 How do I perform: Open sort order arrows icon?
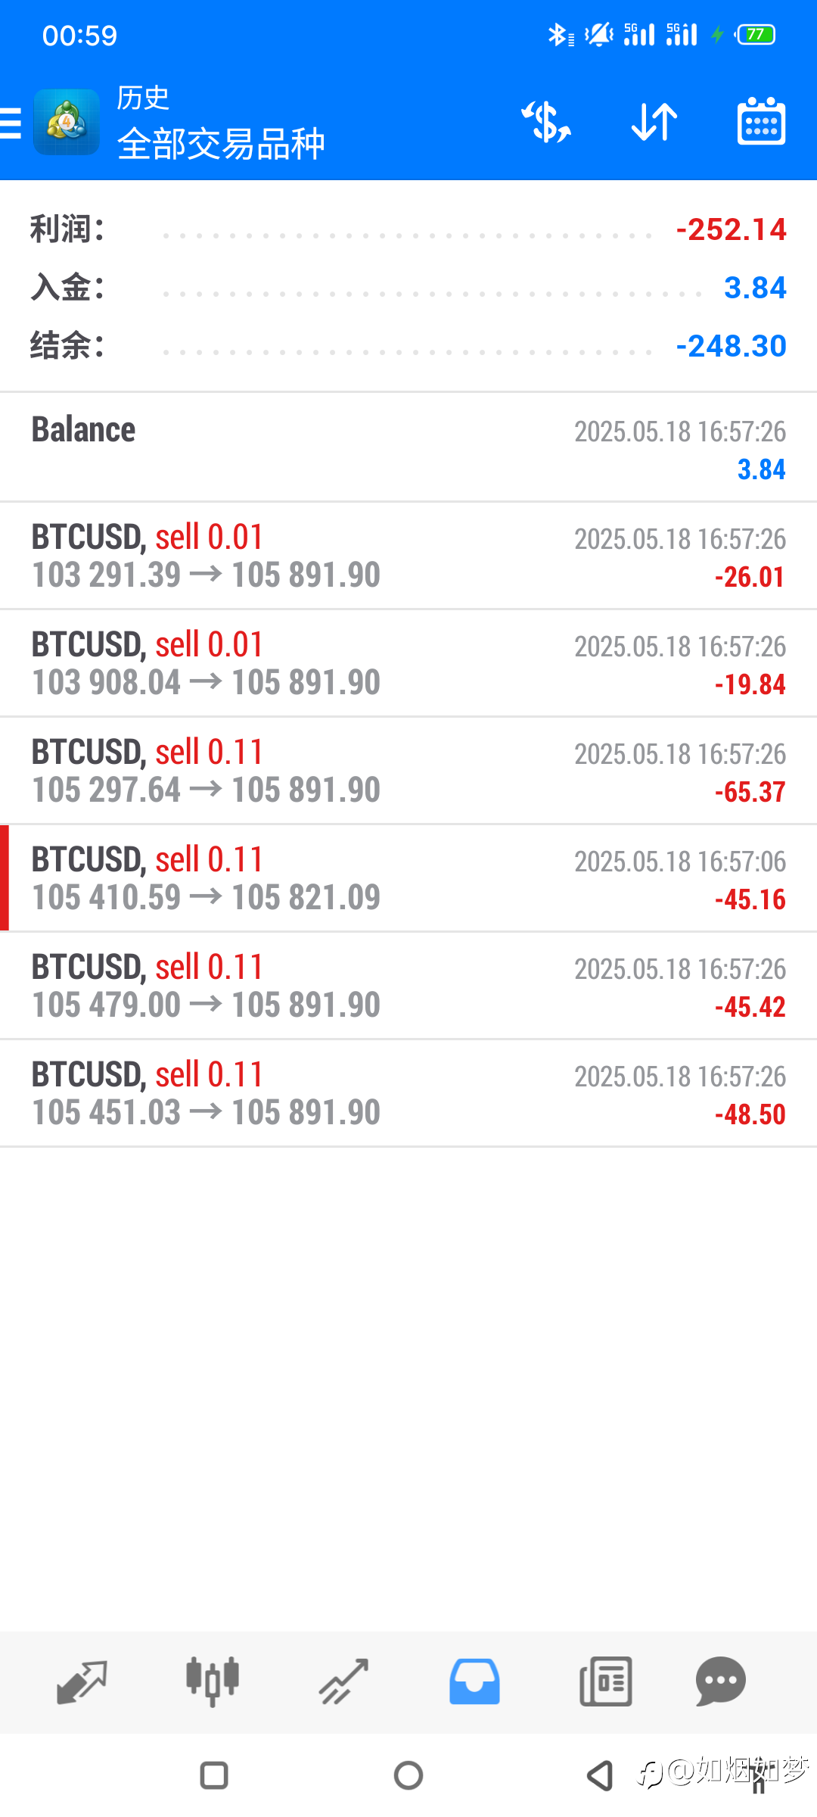tap(654, 122)
